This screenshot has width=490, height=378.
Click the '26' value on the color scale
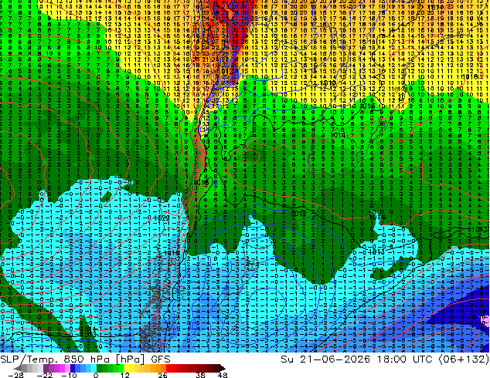tap(162, 375)
